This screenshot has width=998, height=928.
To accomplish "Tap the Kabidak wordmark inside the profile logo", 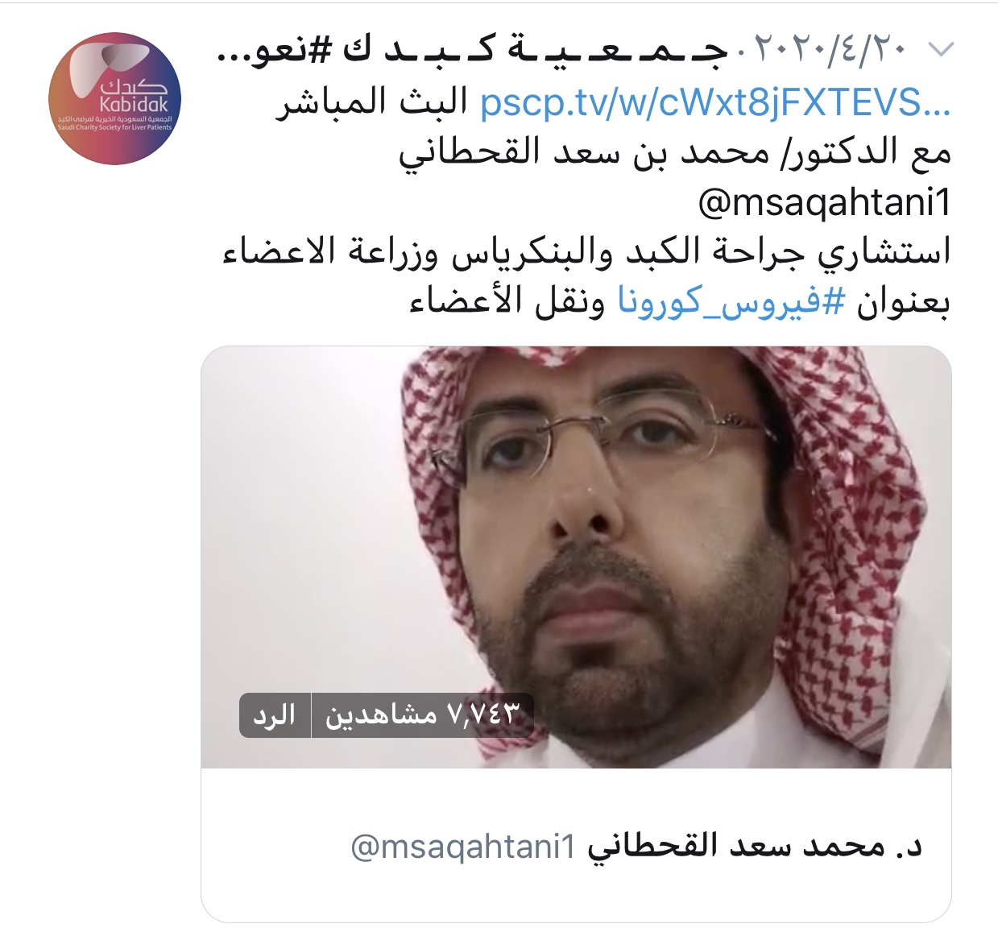I will coord(134,104).
